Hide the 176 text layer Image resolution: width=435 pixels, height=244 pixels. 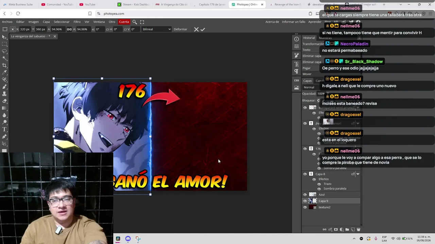click(x=305, y=149)
